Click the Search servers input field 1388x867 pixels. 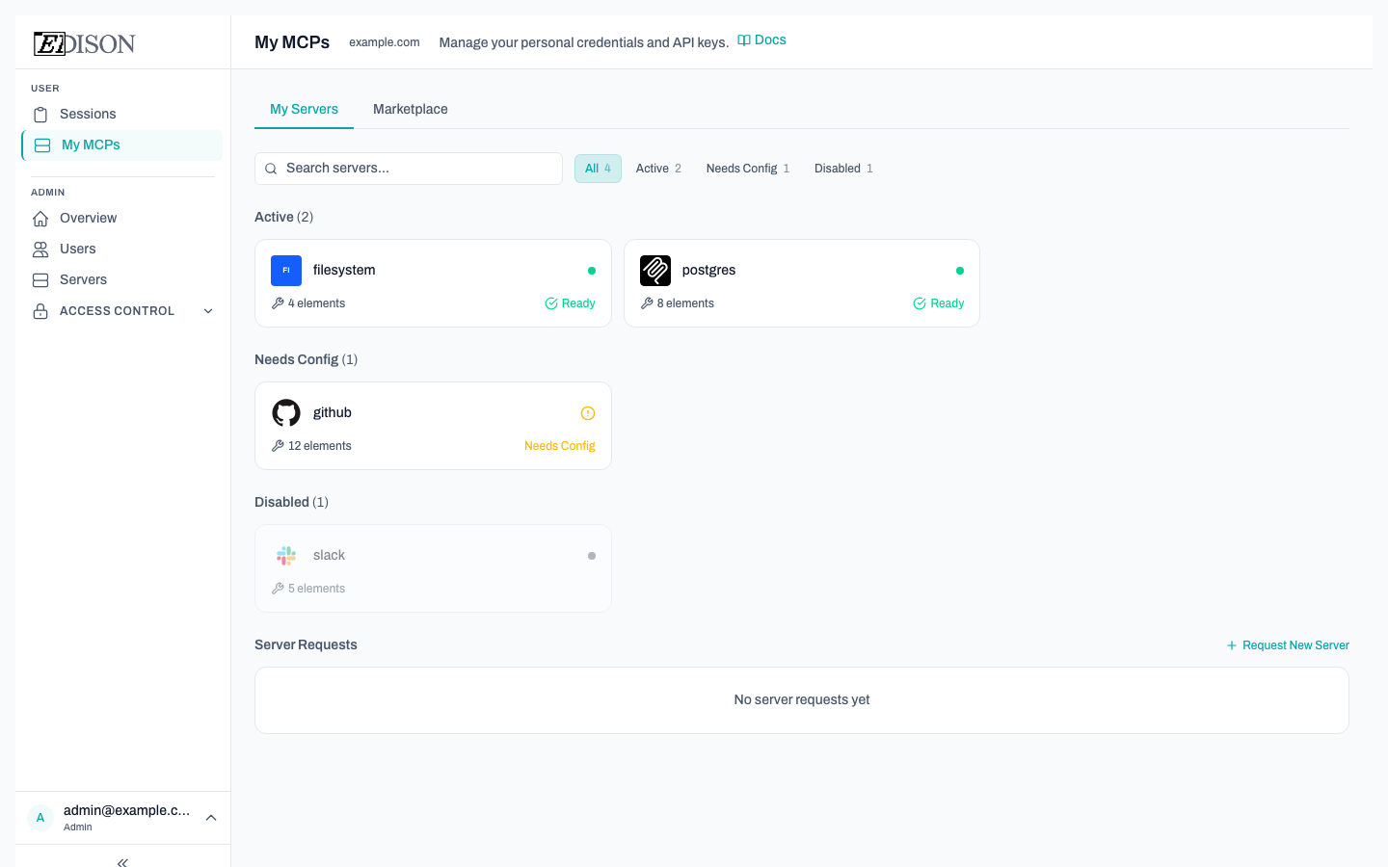click(409, 169)
